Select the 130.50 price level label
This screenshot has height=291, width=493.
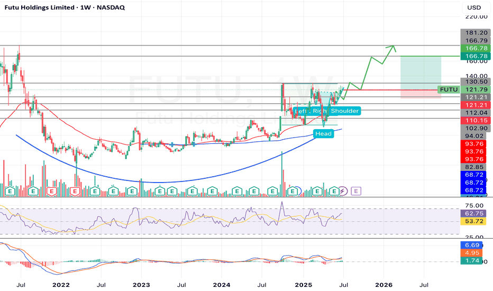476,82
